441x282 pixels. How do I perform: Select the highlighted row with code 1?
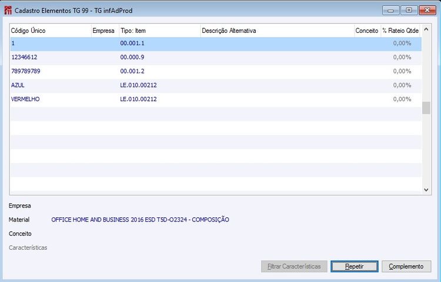tap(216, 43)
